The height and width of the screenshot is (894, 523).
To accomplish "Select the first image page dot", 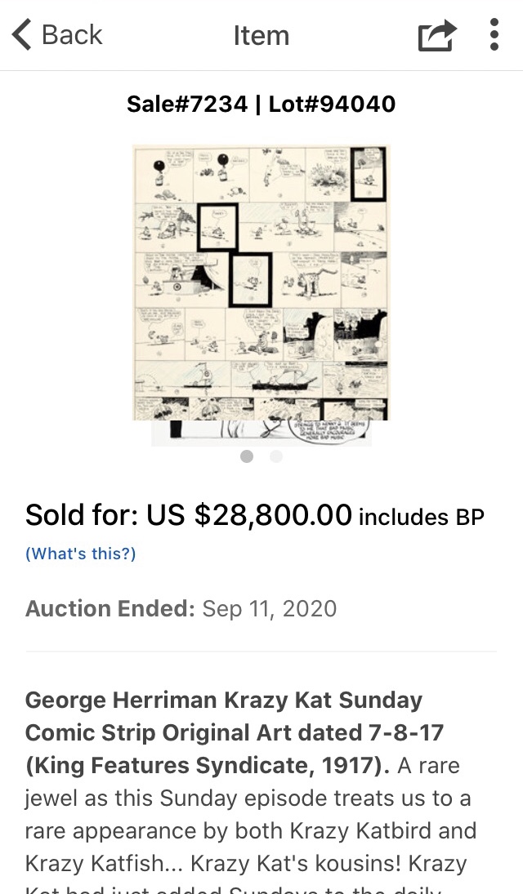I will click(247, 456).
